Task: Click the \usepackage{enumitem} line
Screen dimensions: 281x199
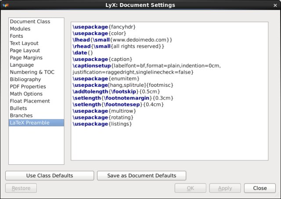Action: click(106, 78)
